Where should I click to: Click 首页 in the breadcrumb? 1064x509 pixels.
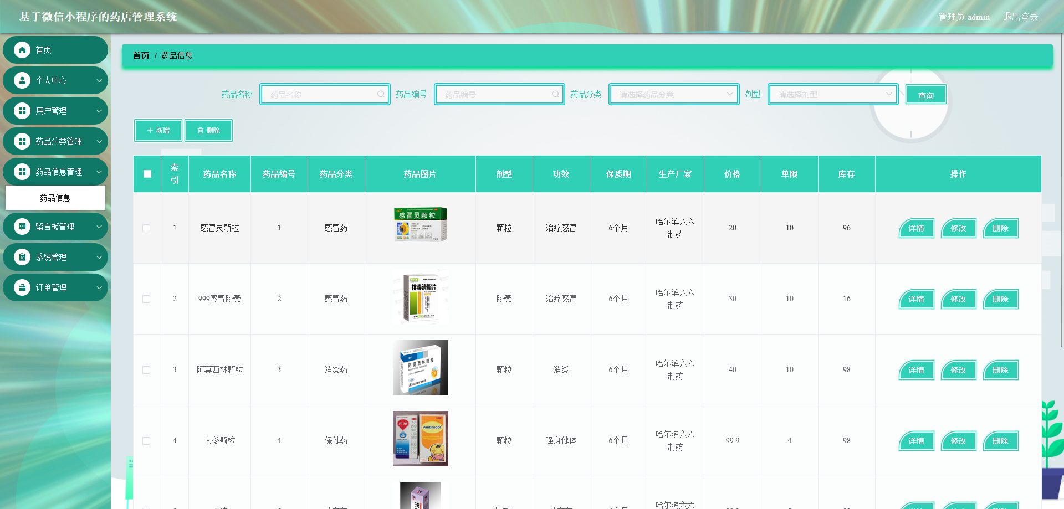[x=141, y=55]
